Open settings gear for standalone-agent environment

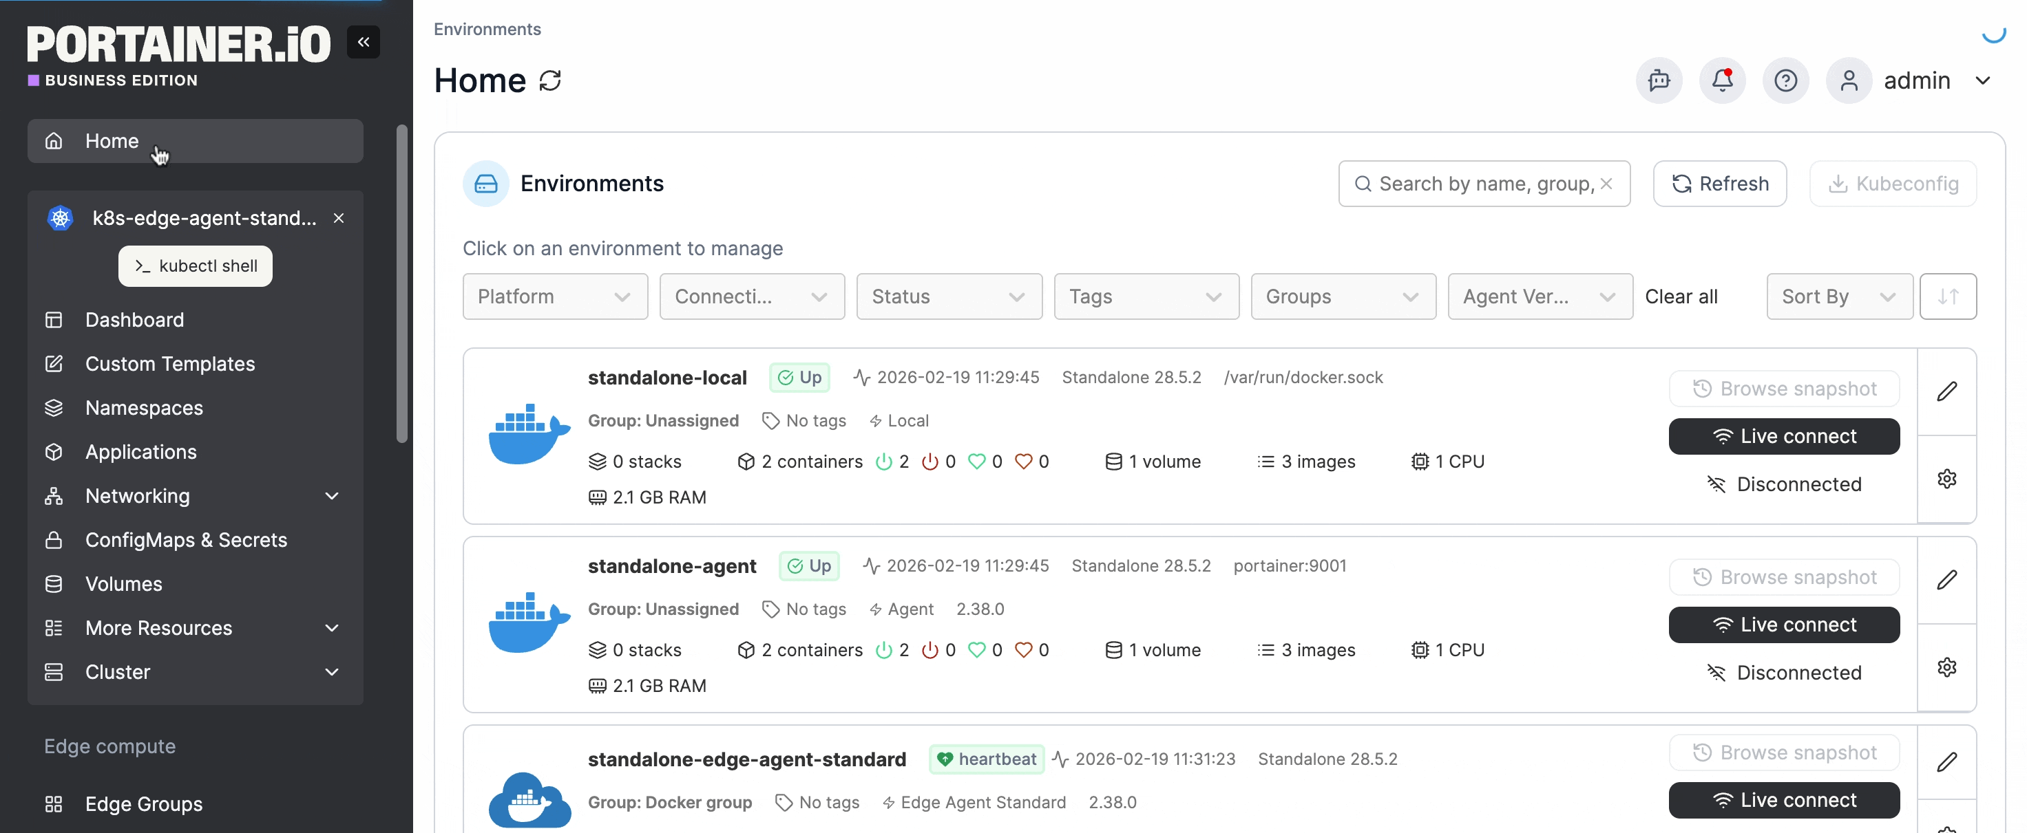pyautogui.click(x=1946, y=667)
